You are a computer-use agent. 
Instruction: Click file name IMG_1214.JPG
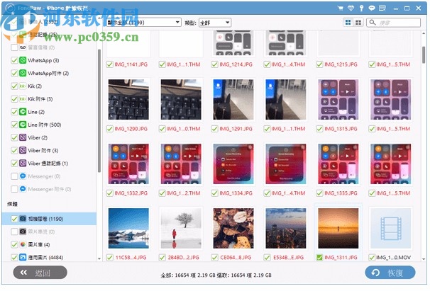click(x=236, y=64)
